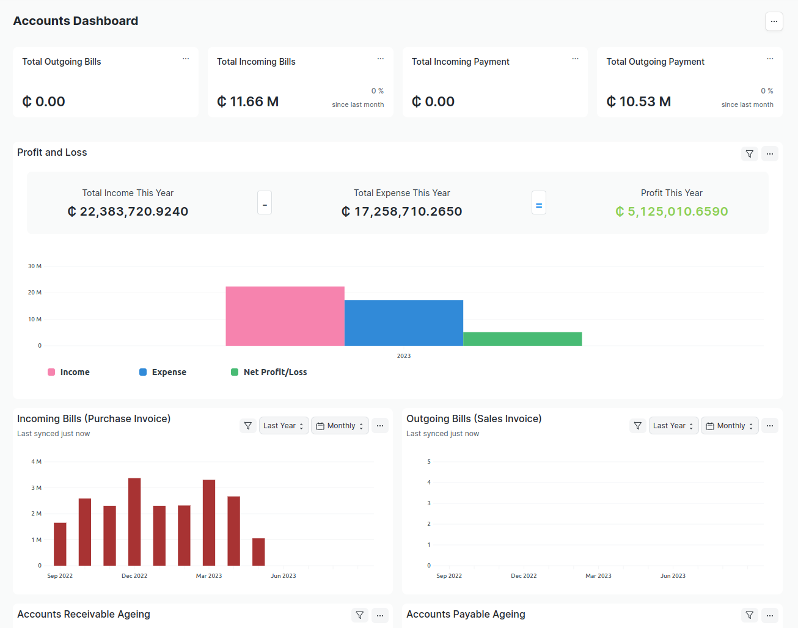Open Accounts Payable Ageing filter
The image size is (798, 628).
[x=749, y=615]
